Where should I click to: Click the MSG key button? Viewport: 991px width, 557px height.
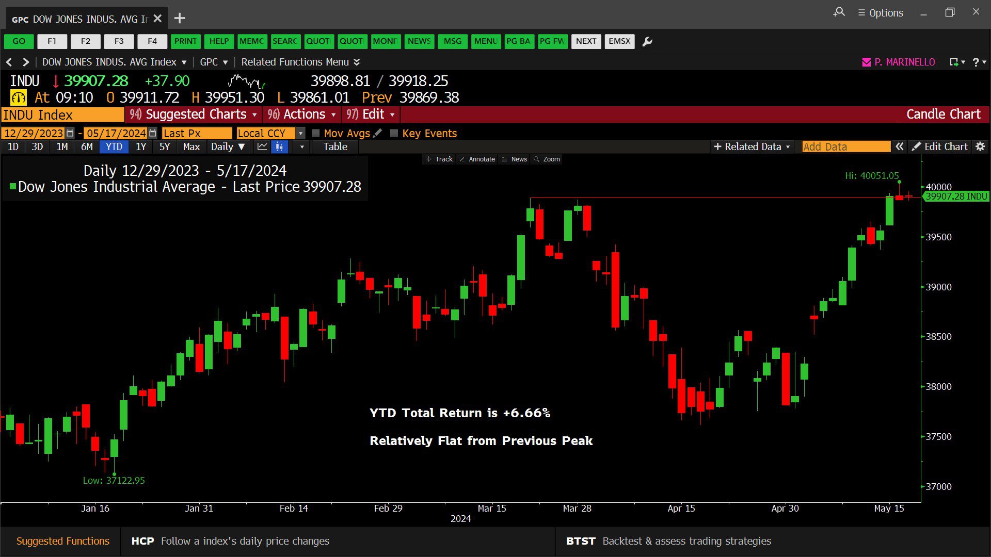pyautogui.click(x=453, y=41)
